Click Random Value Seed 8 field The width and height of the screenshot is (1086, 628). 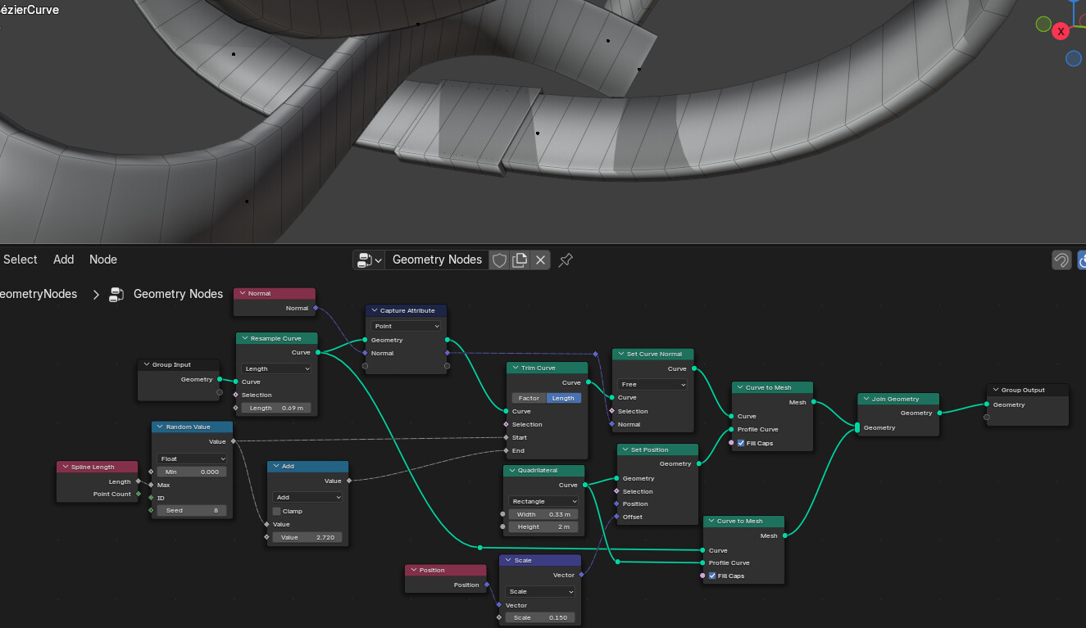(192, 510)
